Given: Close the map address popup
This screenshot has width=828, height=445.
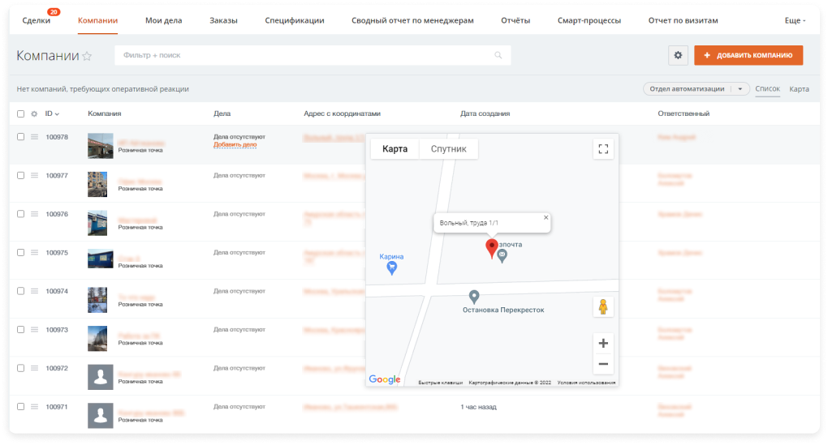Looking at the screenshot, I should tap(546, 217).
